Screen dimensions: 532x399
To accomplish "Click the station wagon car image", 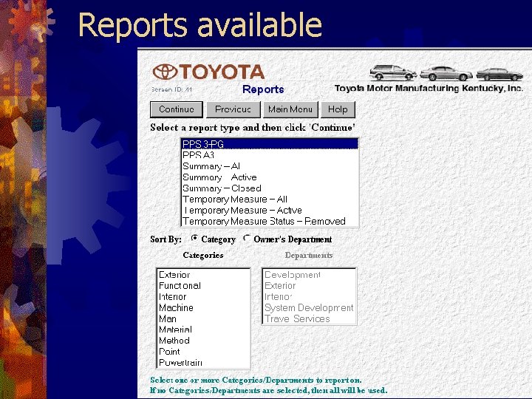I will coord(393,72).
